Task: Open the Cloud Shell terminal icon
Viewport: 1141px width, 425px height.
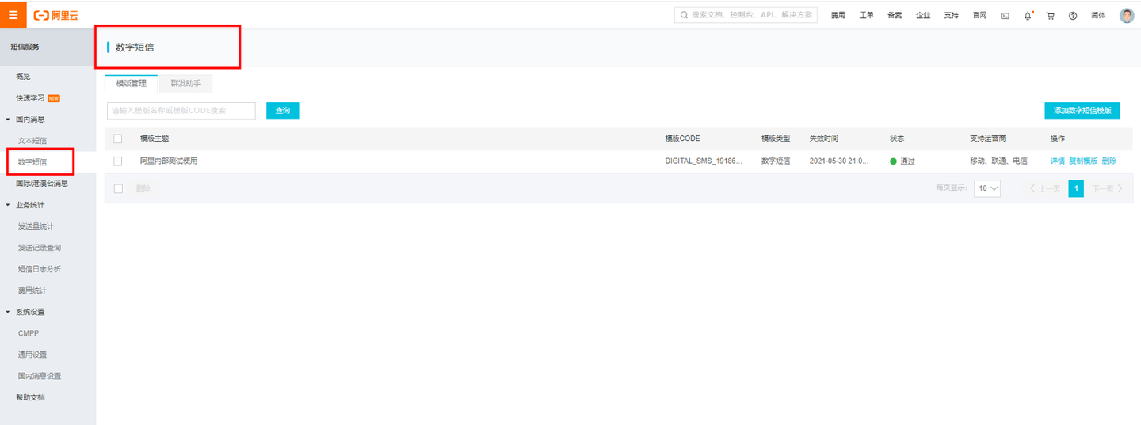Action: 1005,16
